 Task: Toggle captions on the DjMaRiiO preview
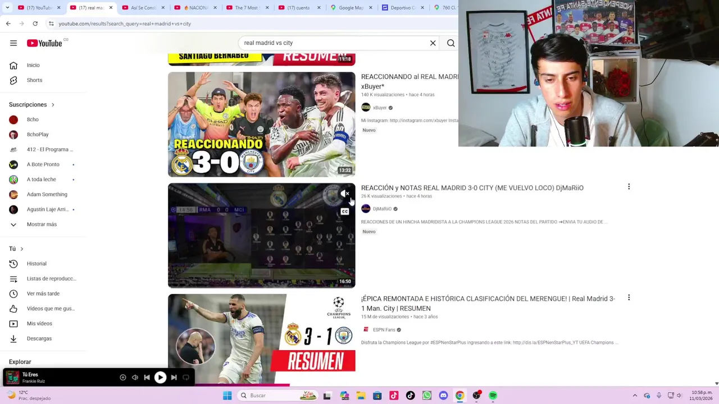pos(344,212)
